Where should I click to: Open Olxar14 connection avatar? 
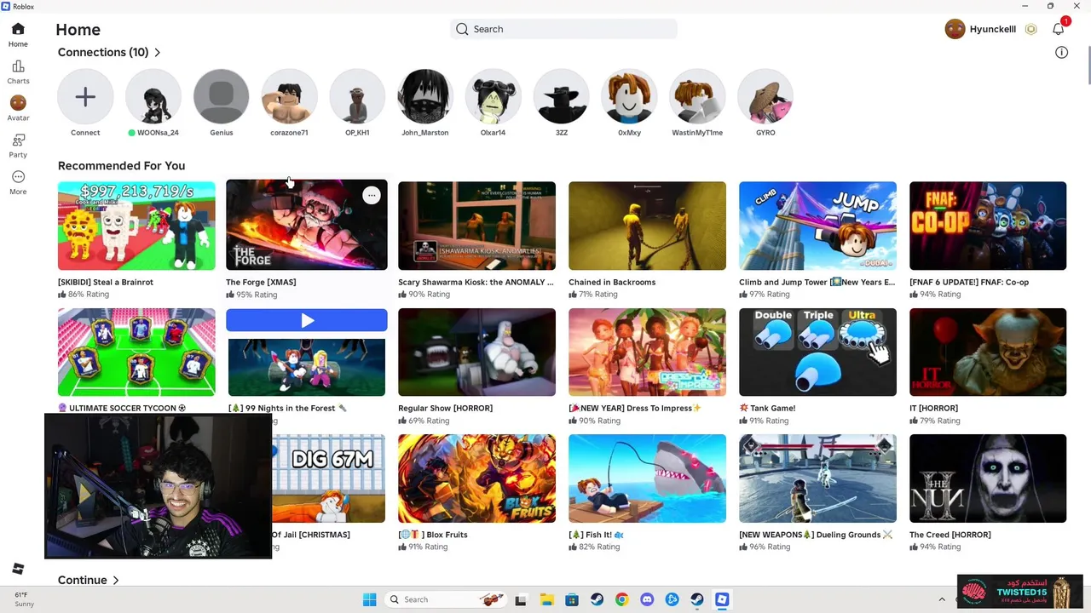pos(494,97)
